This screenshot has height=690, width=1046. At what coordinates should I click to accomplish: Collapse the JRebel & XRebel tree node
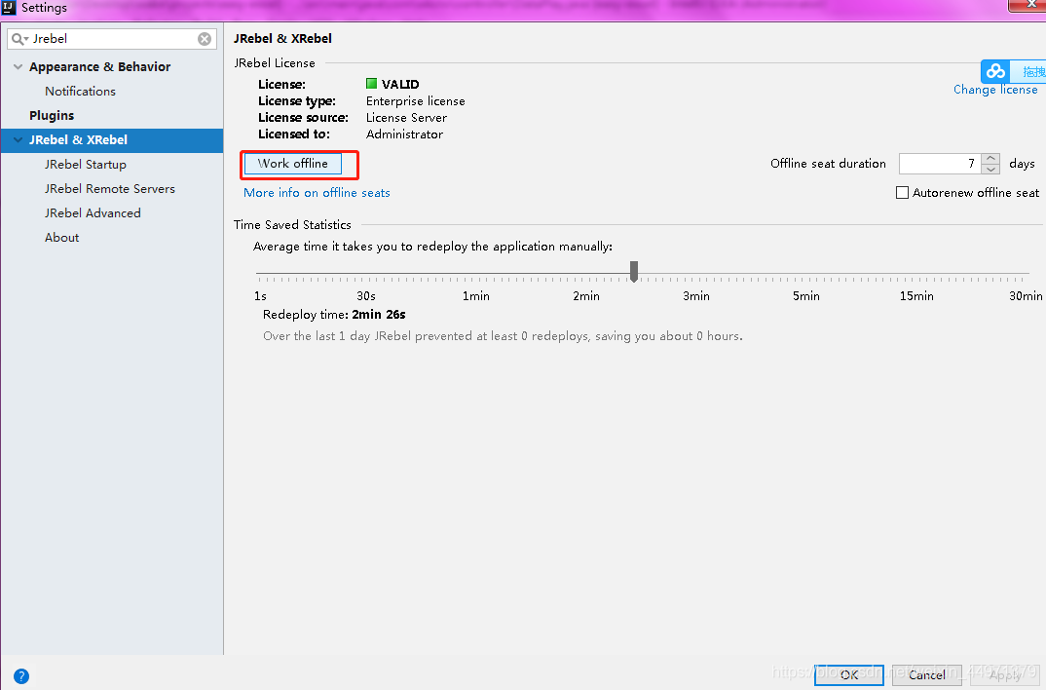tap(18, 140)
